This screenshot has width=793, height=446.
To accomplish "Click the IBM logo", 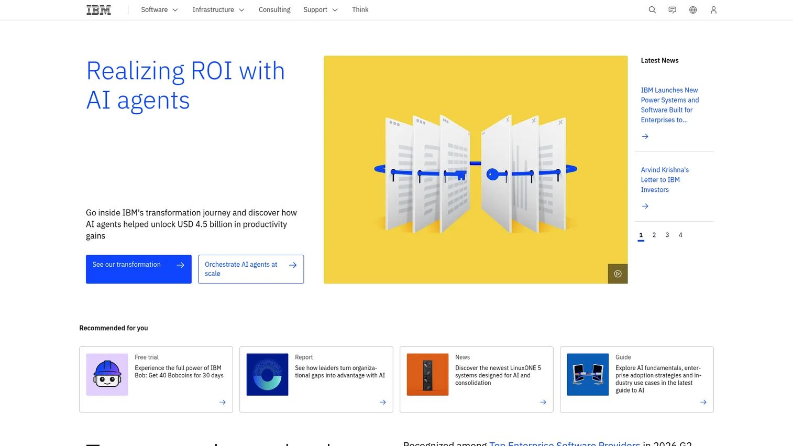I will (x=98, y=10).
